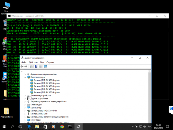Collapse the root computer node chevron
Image resolution: width=173 pixels, height=130 pixels.
[22, 71]
